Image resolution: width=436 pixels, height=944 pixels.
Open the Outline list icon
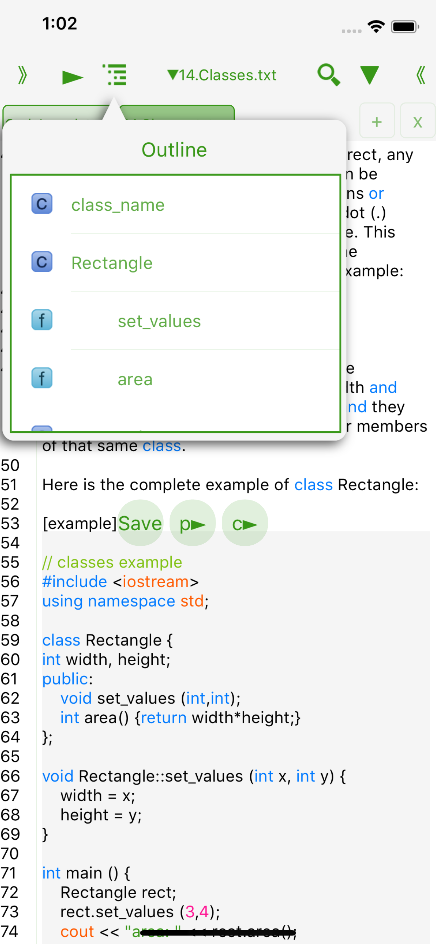tap(115, 75)
